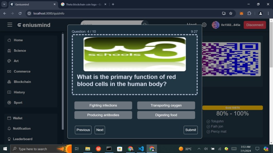
Task: Click the quiz timer 9:27
Action: tap(194, 32)
